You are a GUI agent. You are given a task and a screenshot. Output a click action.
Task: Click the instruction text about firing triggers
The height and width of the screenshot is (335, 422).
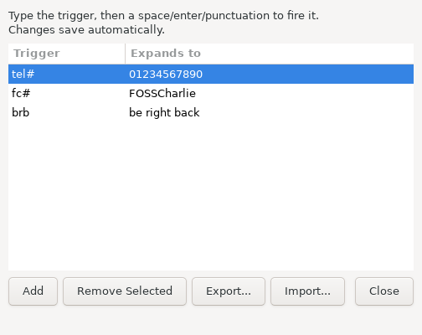click(x=163, y=16)
